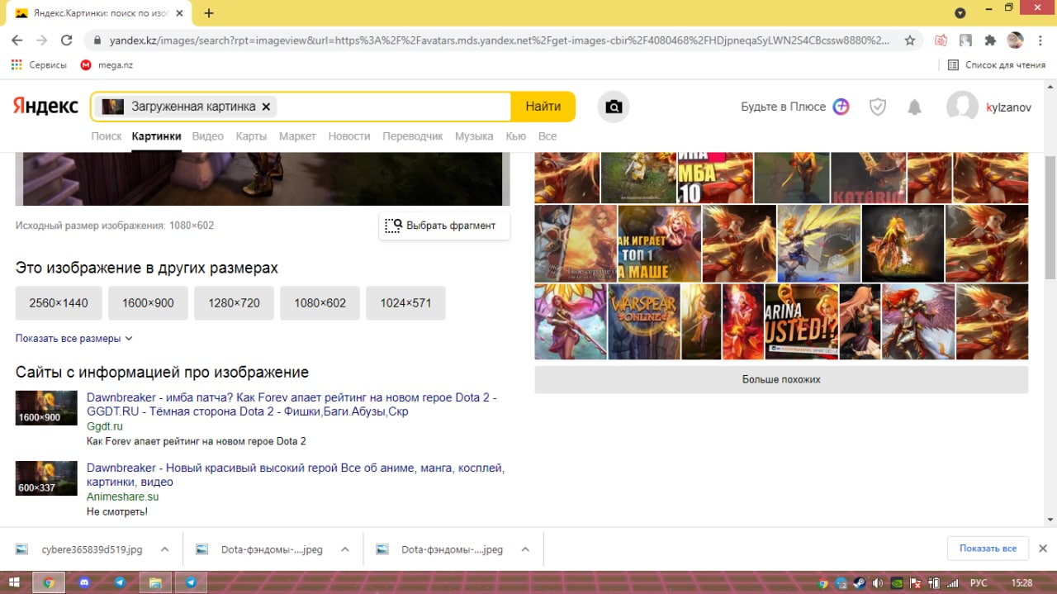
Task: Open NVIDIA tray icon
Action: (x=898, y=582)
